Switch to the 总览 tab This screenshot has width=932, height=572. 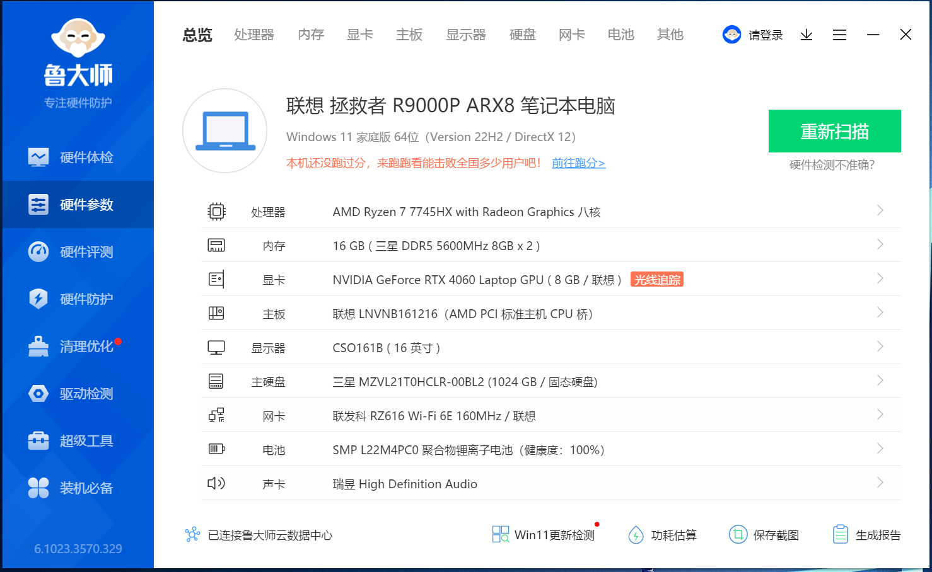197,35
